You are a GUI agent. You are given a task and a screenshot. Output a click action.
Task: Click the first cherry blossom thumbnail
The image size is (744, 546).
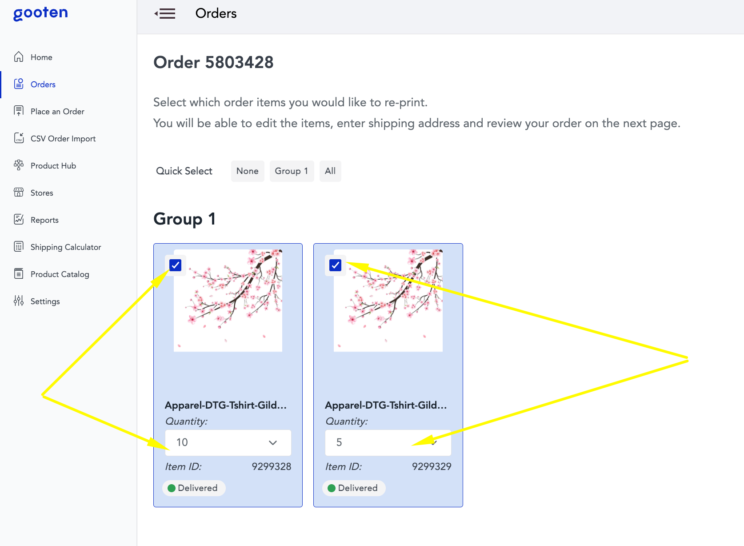(x=228, y=301)
